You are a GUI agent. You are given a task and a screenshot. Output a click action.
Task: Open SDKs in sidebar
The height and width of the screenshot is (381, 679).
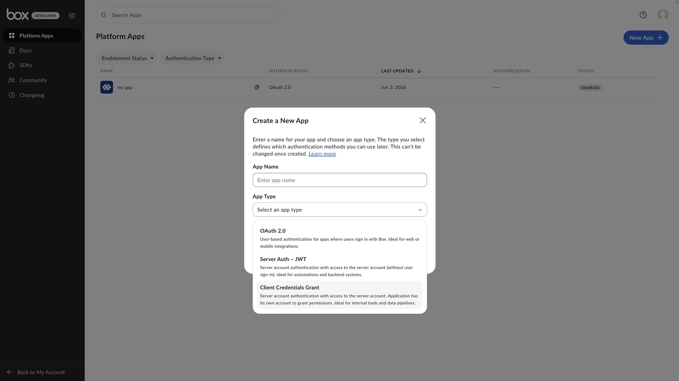tap(42, 65)
